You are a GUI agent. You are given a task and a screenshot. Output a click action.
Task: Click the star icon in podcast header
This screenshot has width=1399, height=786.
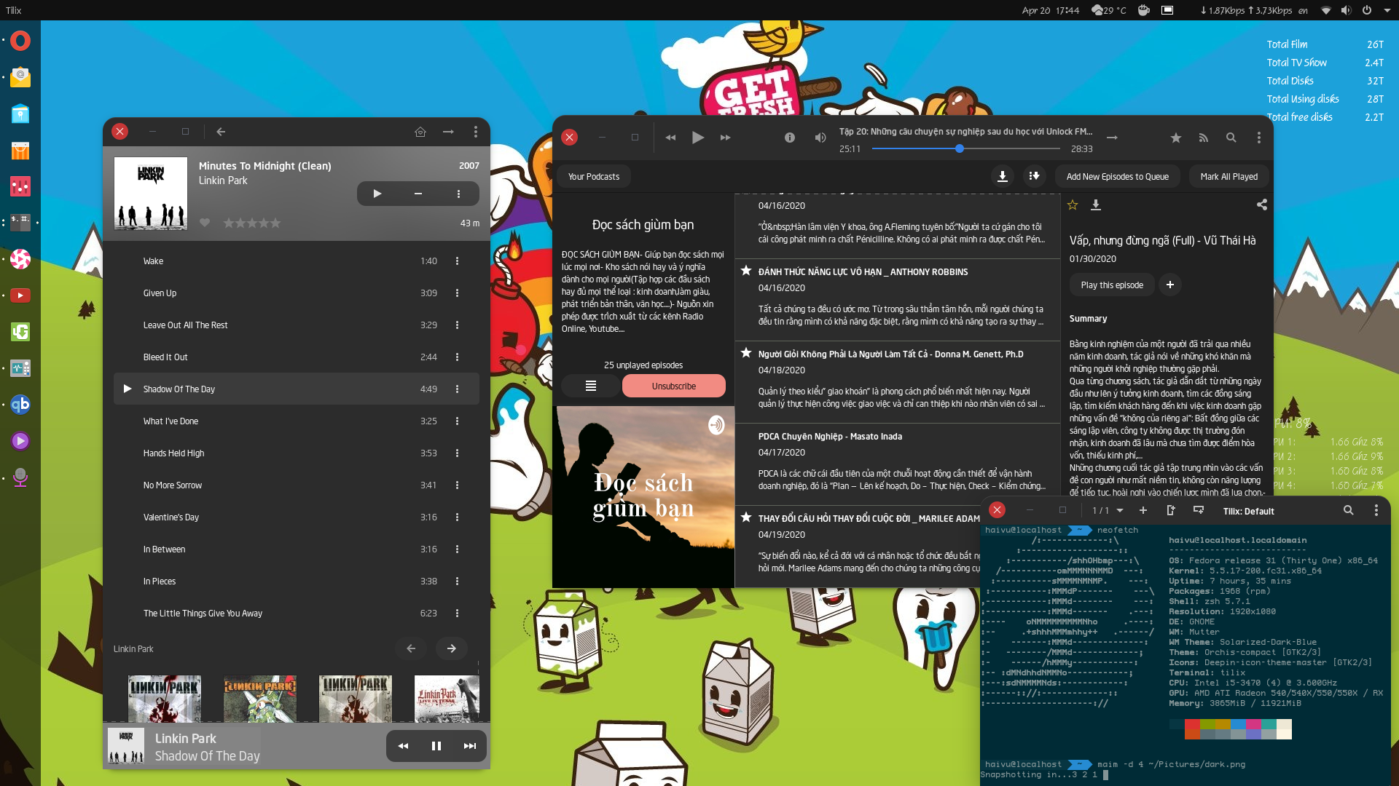[x=1175, y=138]
